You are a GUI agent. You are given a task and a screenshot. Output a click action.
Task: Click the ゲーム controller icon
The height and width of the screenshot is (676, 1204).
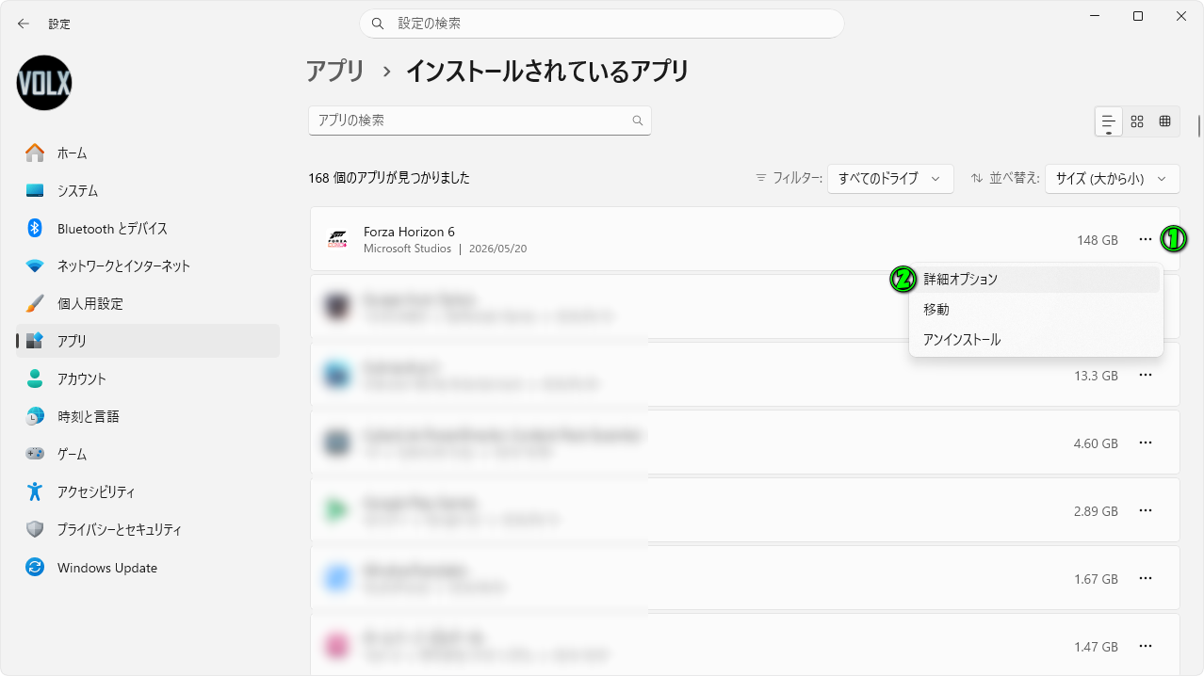coord(35,454)
